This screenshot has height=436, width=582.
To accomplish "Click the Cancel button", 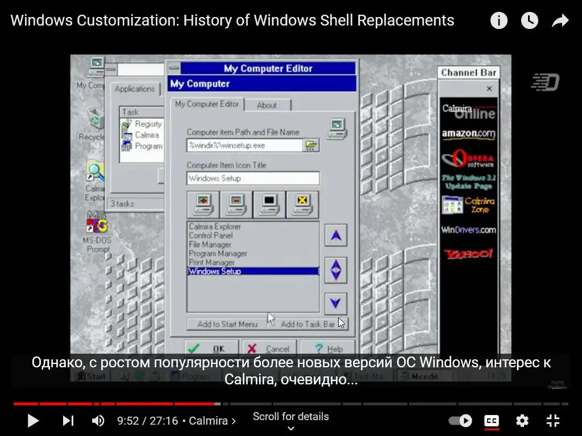I will pos(269,349).
